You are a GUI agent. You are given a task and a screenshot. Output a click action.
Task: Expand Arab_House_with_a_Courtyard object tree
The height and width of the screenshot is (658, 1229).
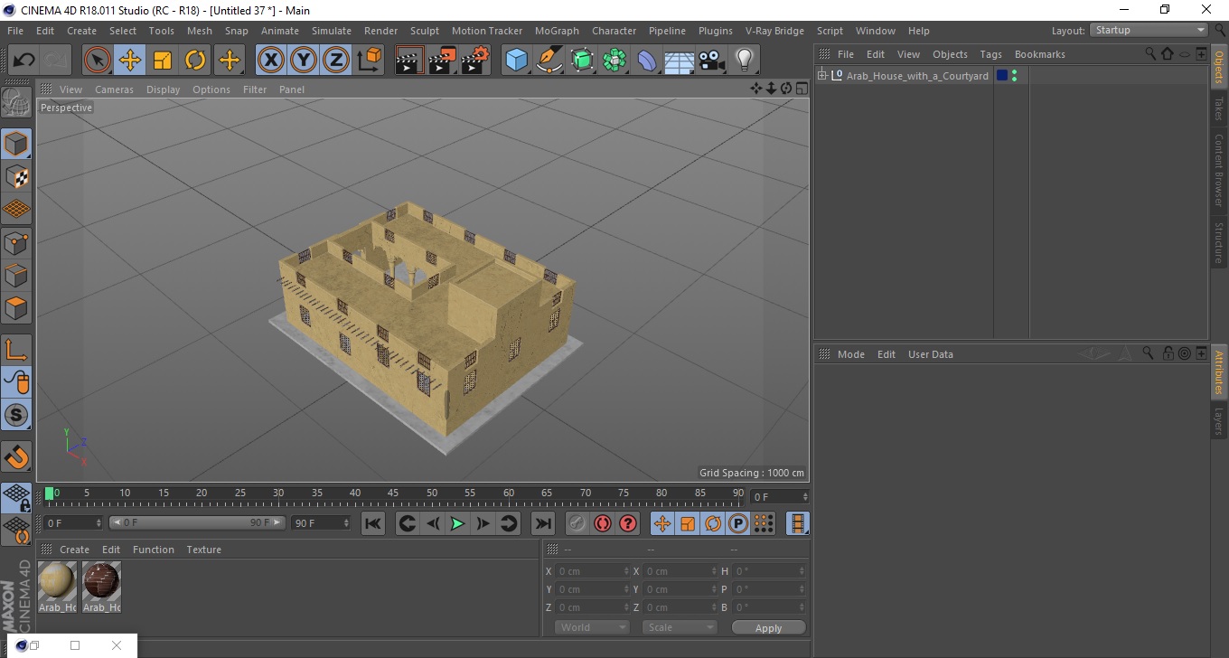(x=821, y=76)
